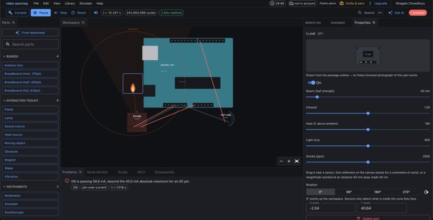Viewport: 433px width, 220px height.
Task: Add a Breadboard (mini, 170pt)
Action: coord(30,74)
